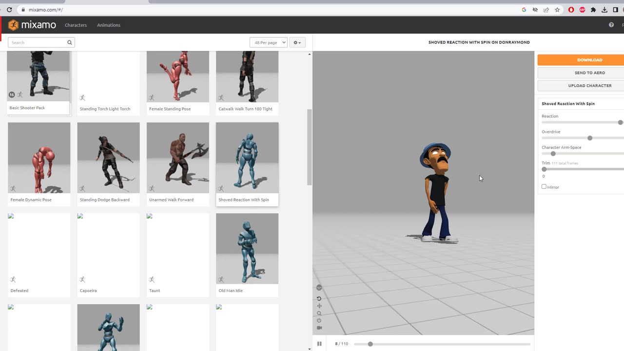
Task: Reload the page in the browser
Action: click(x=9, y=10)
